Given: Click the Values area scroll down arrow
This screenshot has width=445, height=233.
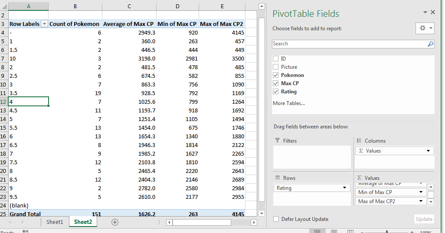Looking at the screenshot, I should click(431, 201).
